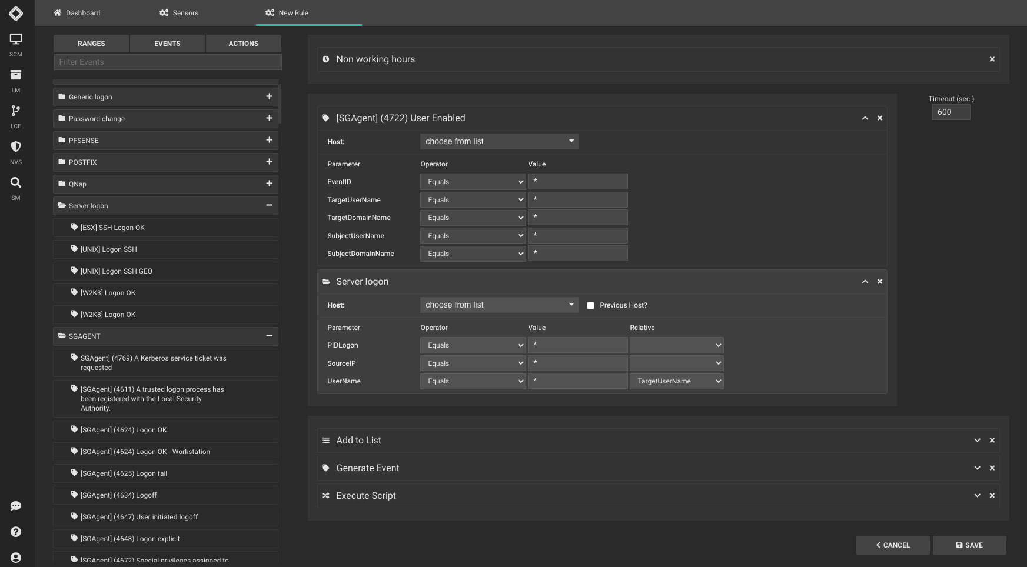
Task: Click the SM search sidebar icon
Action: click(x=16, y=183)
